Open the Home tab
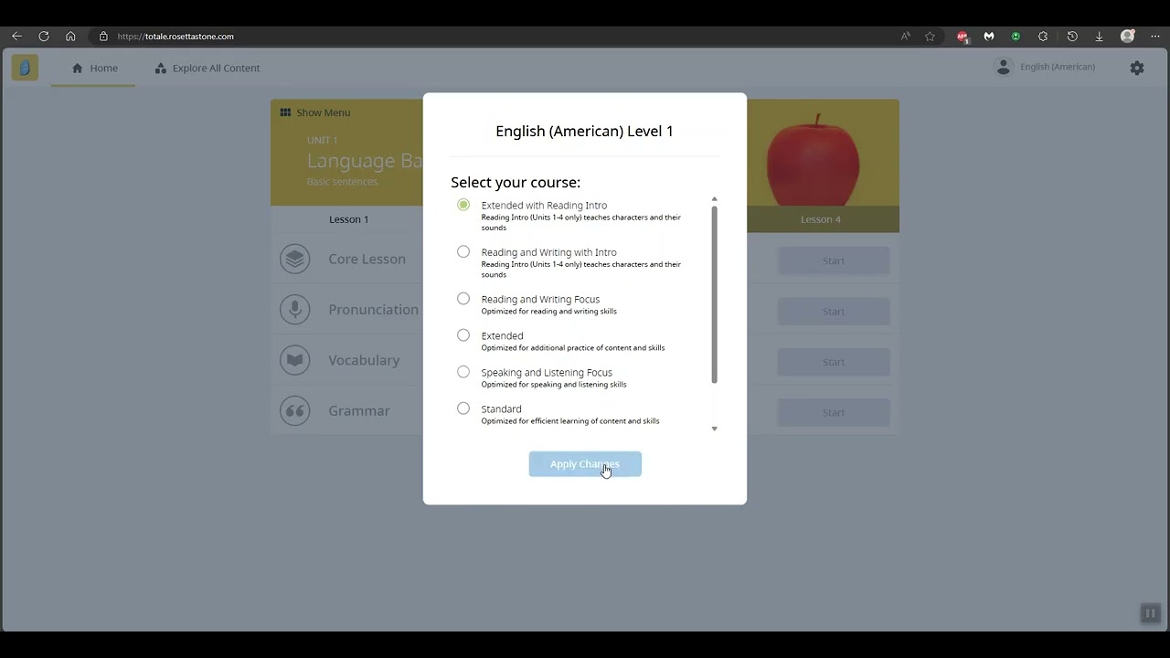The height and width of the screenshot is (658, 1170). (94, 68)
